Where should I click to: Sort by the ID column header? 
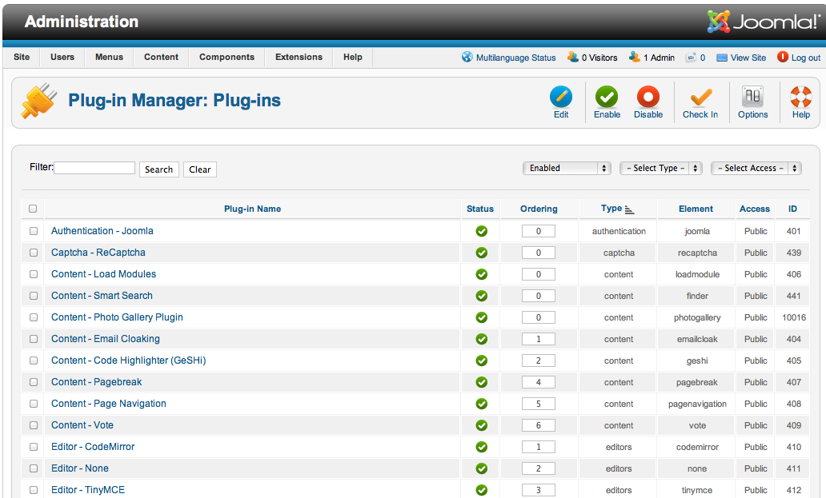pyautogui.click(x=793, y=209)
